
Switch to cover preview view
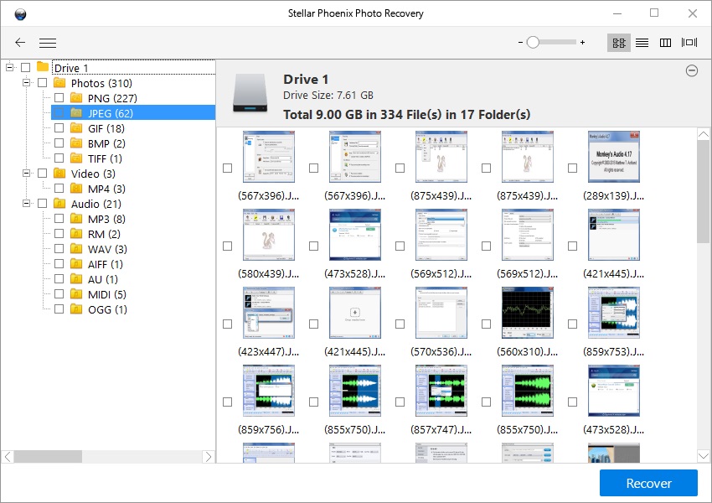point(689,42)
